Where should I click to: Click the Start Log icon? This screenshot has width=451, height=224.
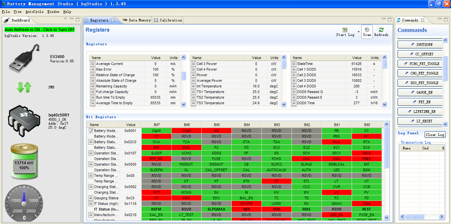tap(345, 30)
